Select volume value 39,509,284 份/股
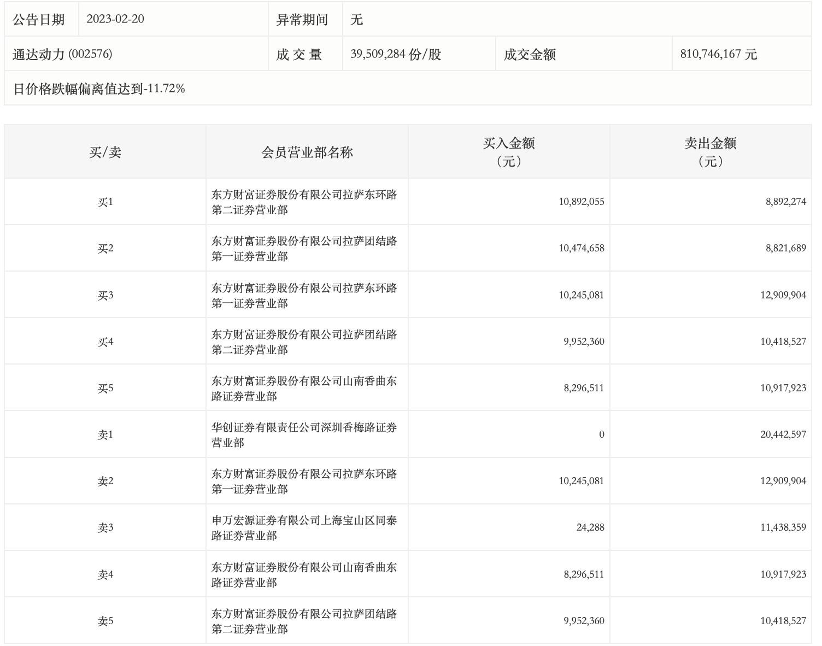The width and height of the screenshot is (822, 646). (396, 54)
